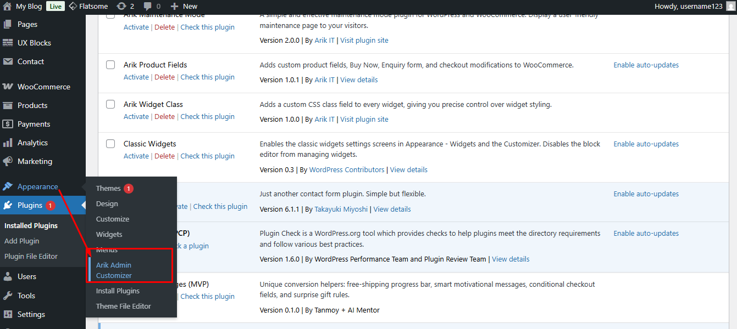Visit plugin site for Arik Widget Class
The width and height of the screenshot is (737, 329).
(364, 119)
